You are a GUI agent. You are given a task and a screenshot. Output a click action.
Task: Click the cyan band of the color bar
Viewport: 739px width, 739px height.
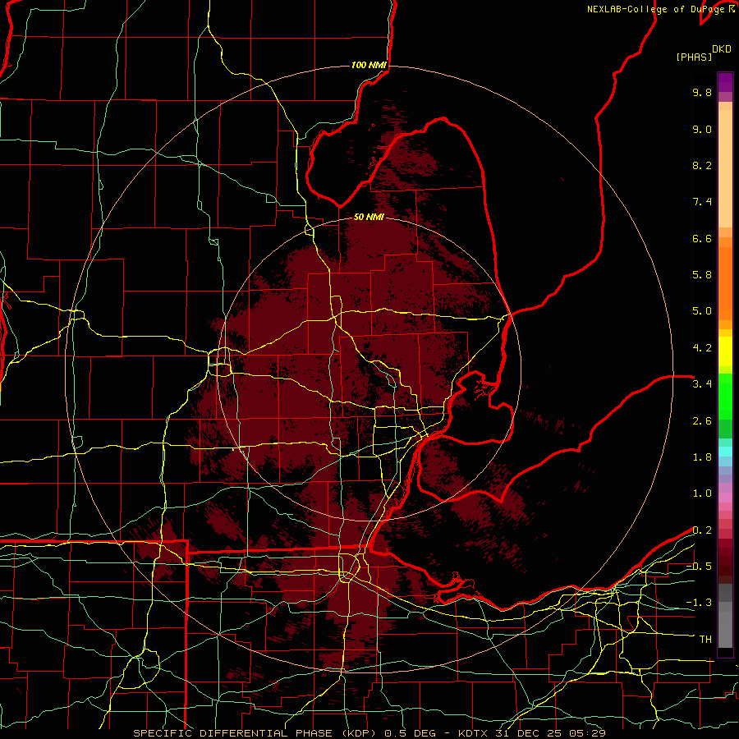[x=725, y=452]
